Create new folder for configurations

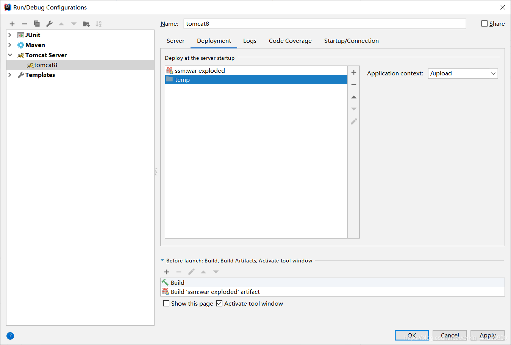coord(86,24)
